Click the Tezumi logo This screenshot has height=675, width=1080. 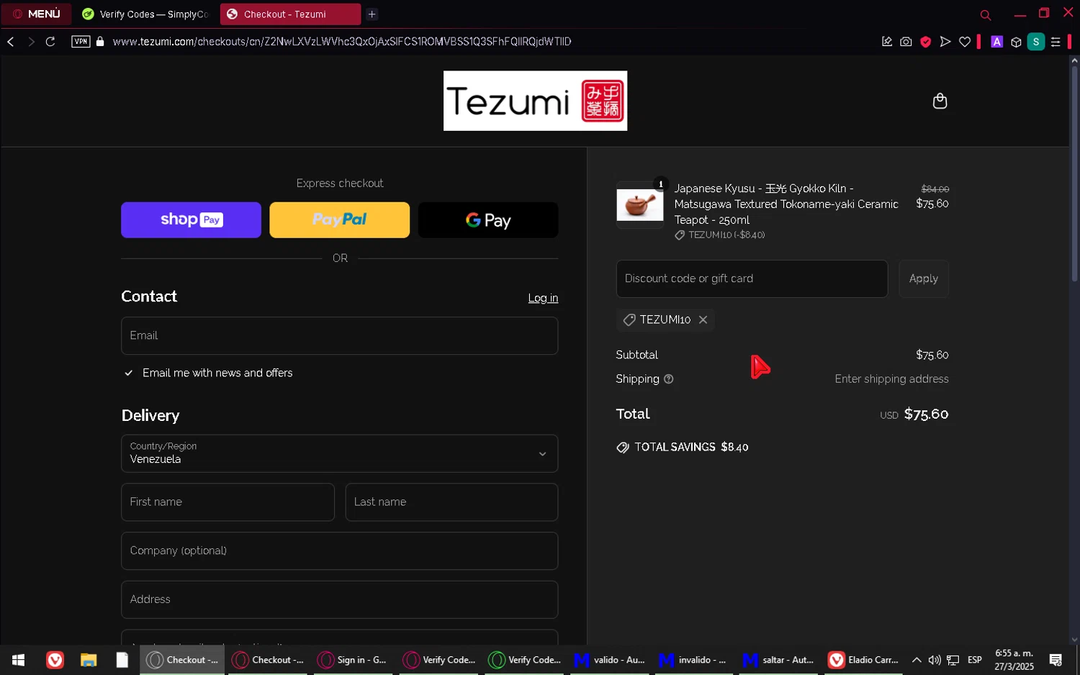(535, 101)
